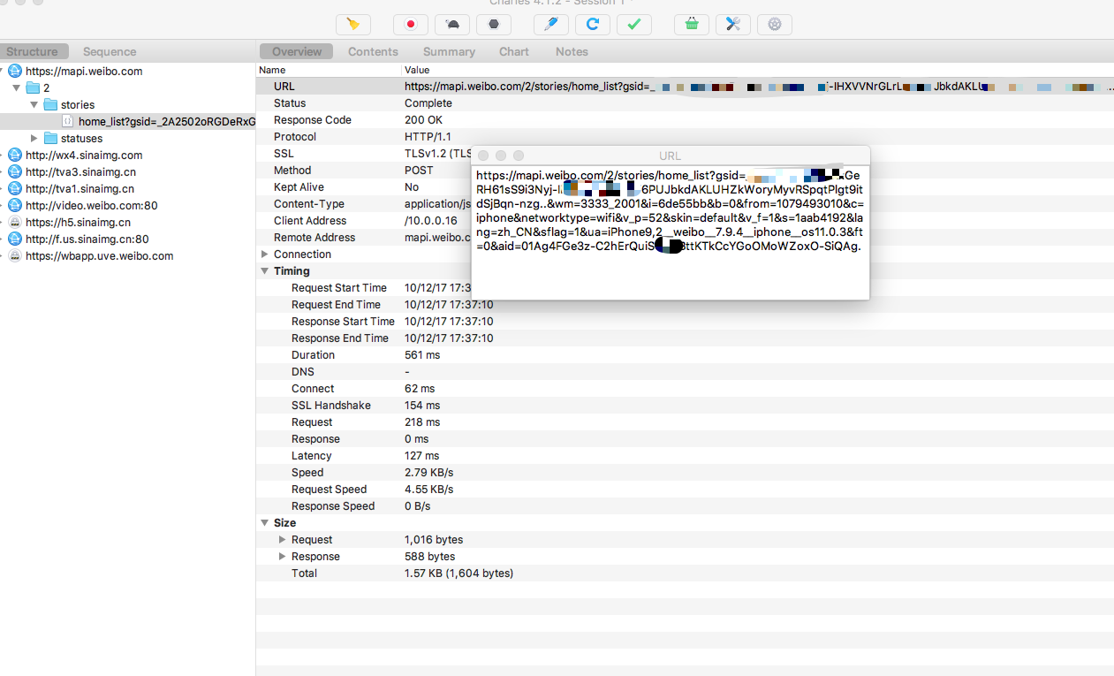
Task: Collapse the Timing section
Action: coord(265,271)
